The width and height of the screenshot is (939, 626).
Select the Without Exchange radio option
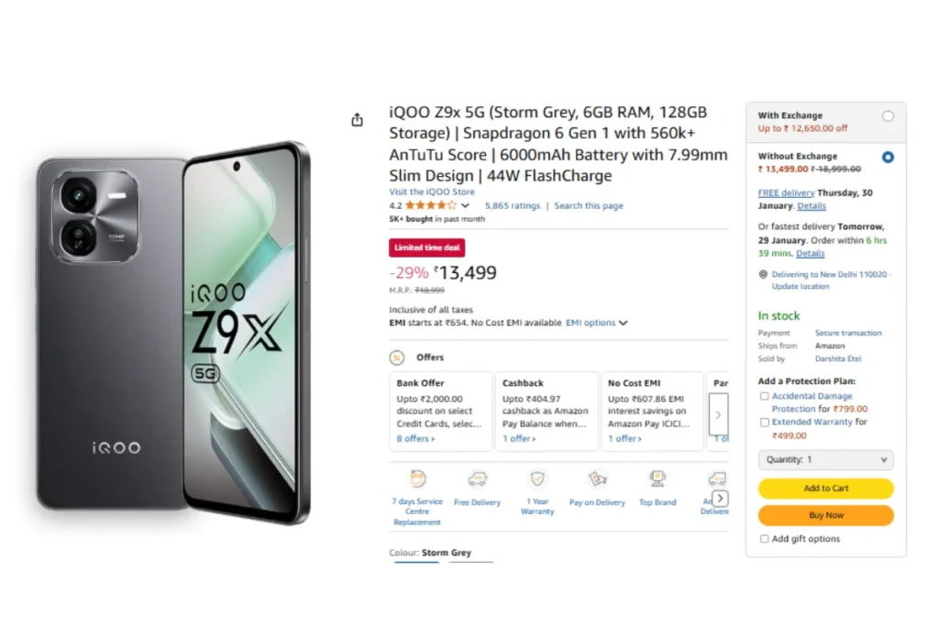(x=888, y=157)
